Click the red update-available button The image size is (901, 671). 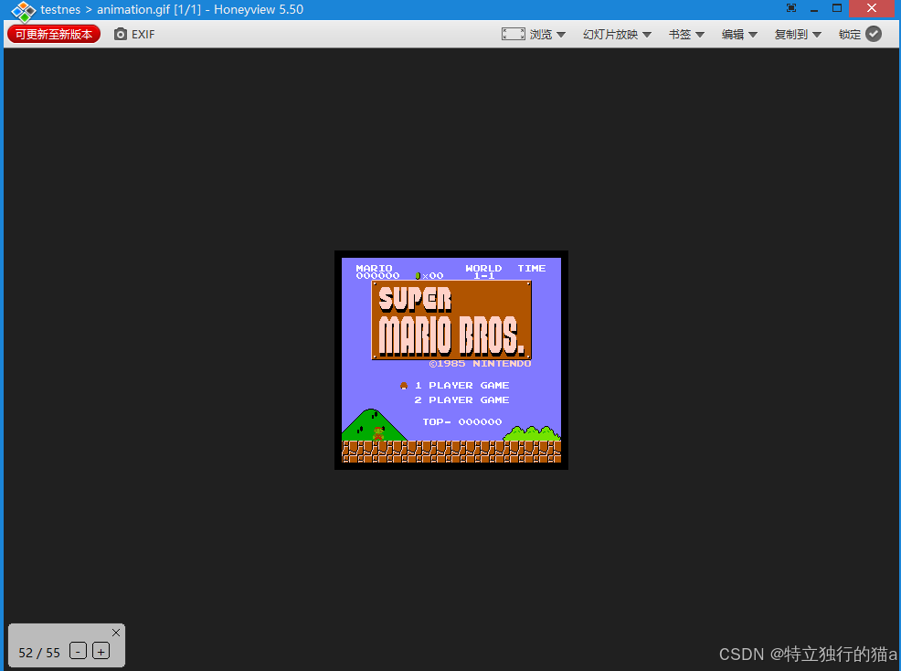[x=53, y=35]
